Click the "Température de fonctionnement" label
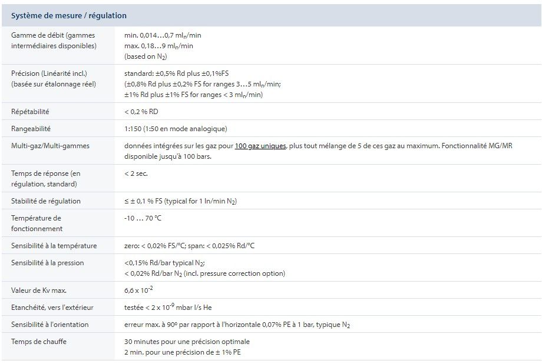Viewport: 542px width, 364px height. pyautogui.click(x=37, y=223)
